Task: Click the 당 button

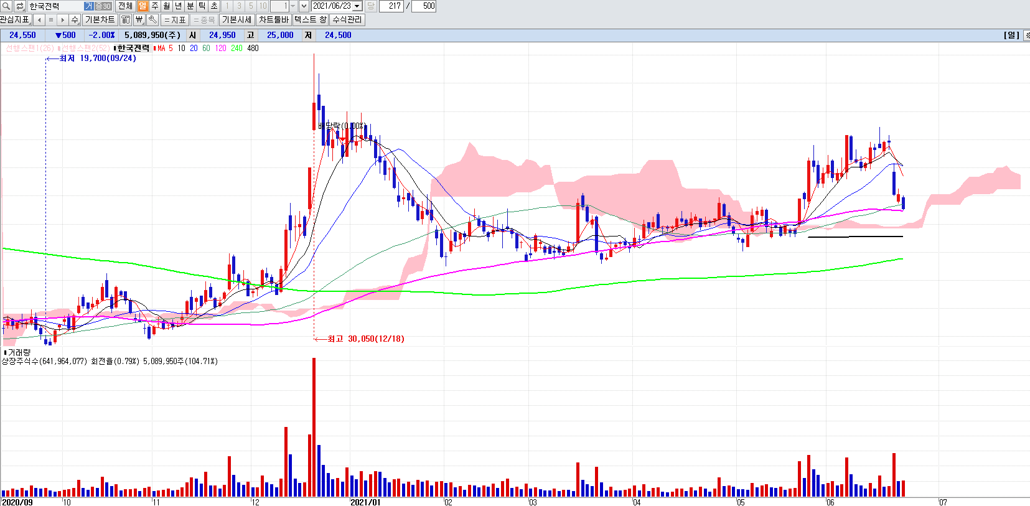Action: pyautogui.click(x=371, y=6)
